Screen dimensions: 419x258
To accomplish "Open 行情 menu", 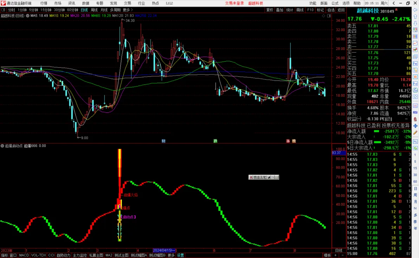I will pos(44,3).
